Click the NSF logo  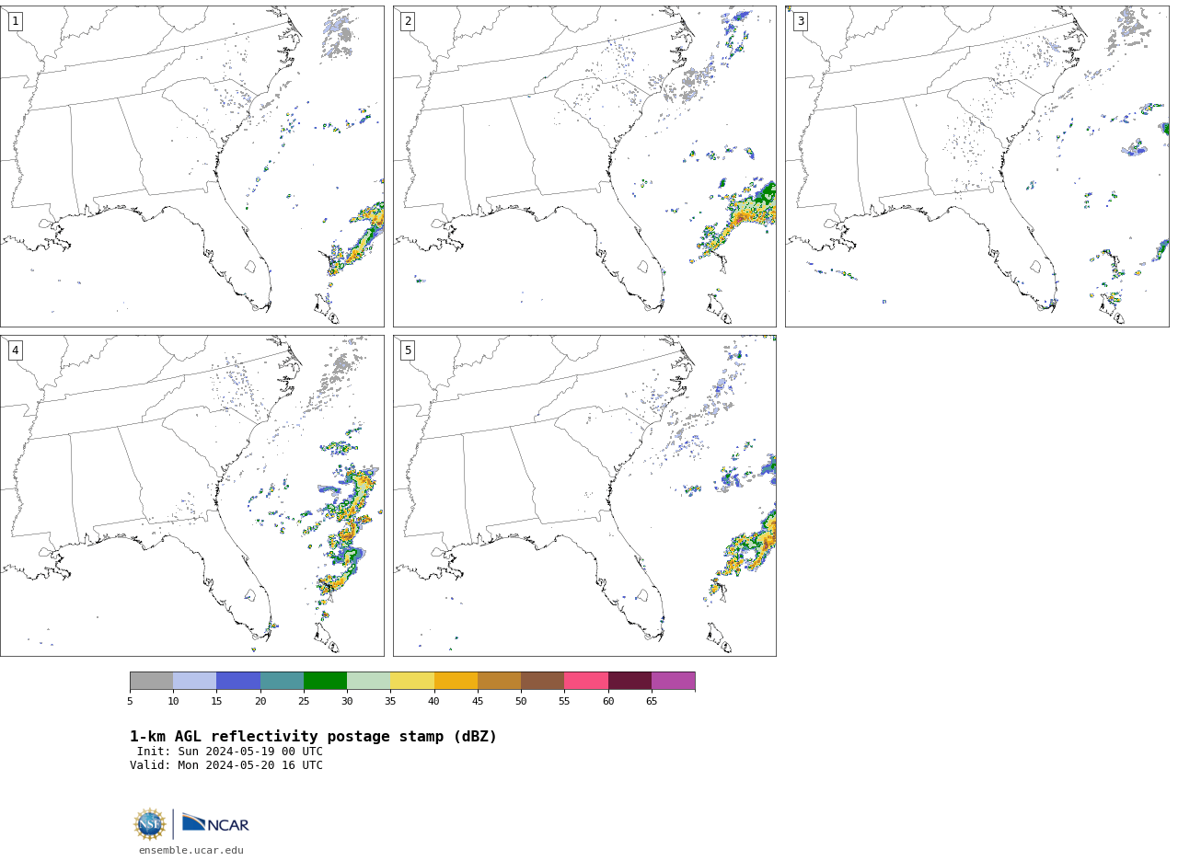point(150,824)
